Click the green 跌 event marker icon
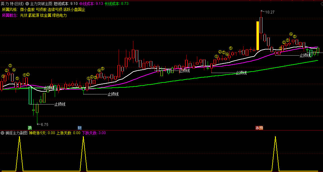Screen dimensions: 323x172 tap(30, 128)
